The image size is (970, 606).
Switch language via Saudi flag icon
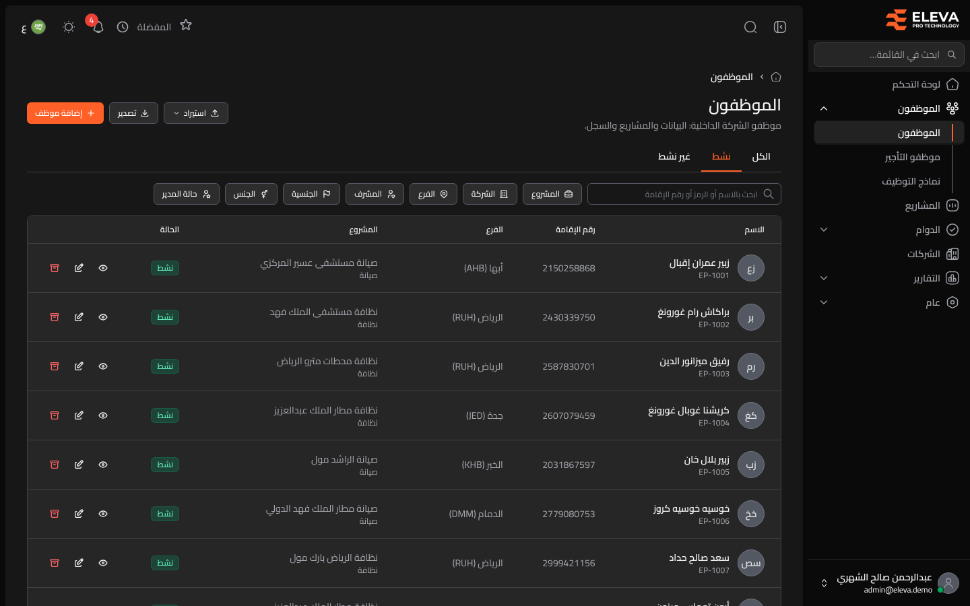coord(38,27)
